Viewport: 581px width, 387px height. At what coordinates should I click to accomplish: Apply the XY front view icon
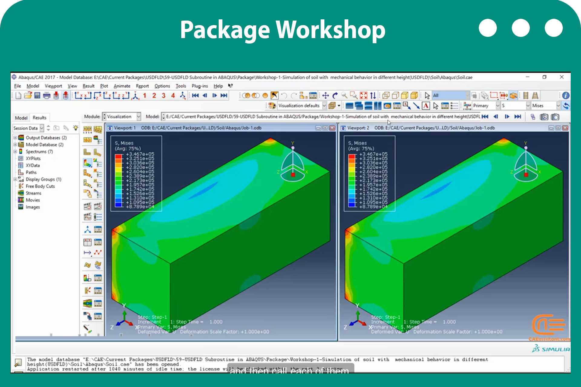79,96
